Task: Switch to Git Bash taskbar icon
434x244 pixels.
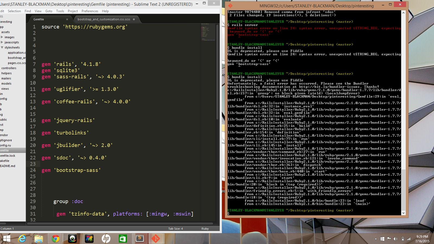Action: point(156,239)
